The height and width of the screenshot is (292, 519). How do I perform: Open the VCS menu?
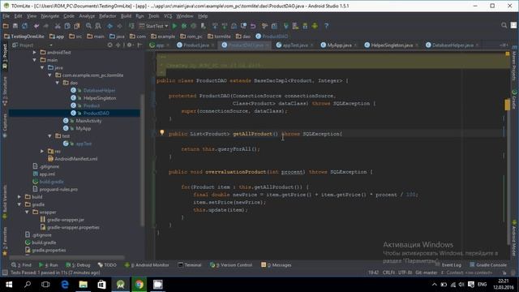[x=168, y=16]
